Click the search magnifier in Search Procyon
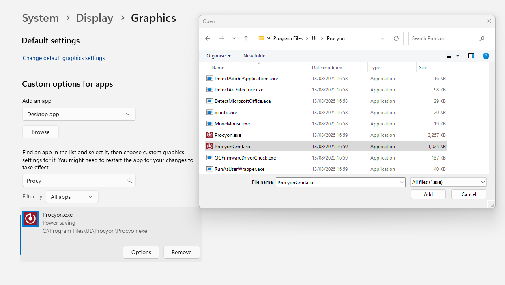Image resolution: width=505 pixels, height=285 pixels. point(482,38)
